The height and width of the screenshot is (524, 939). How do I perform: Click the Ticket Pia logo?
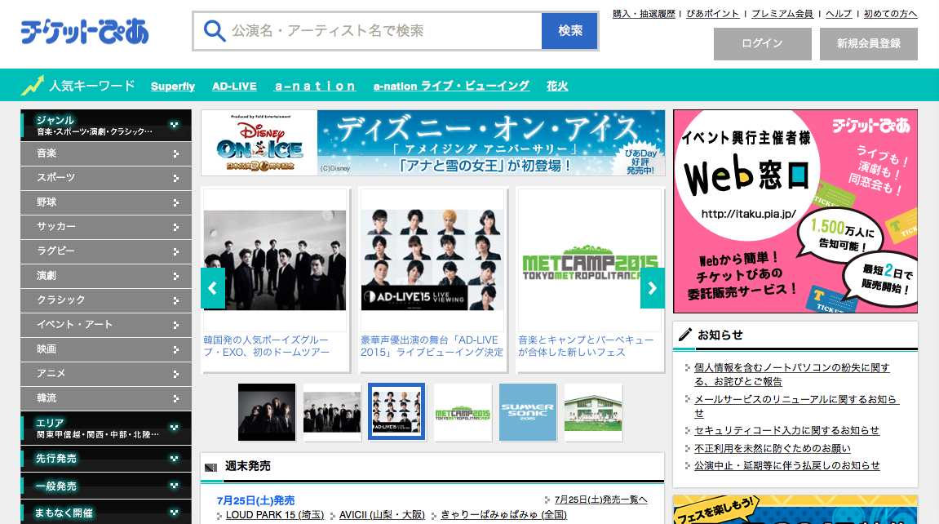(x=85, y=31)
